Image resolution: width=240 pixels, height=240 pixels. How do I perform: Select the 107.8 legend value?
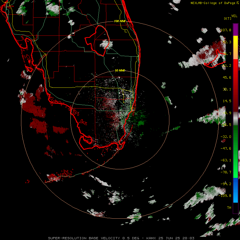point(226,30)
